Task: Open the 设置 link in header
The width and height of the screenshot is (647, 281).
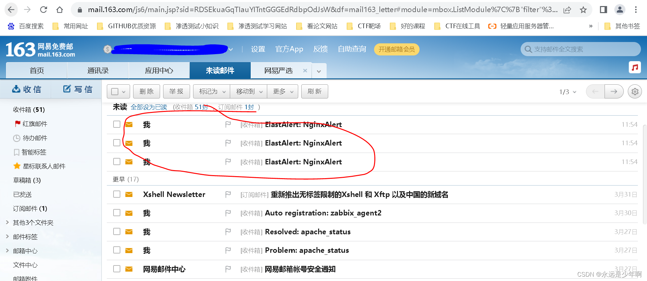Action: [x=258, y=49]
